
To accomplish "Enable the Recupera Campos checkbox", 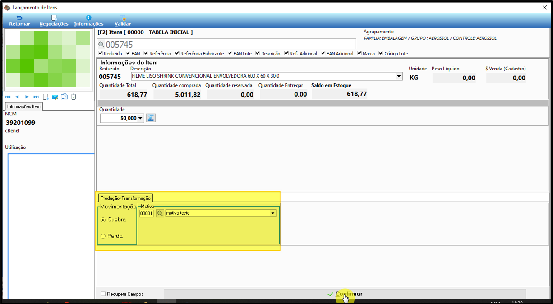I will 103,294.
